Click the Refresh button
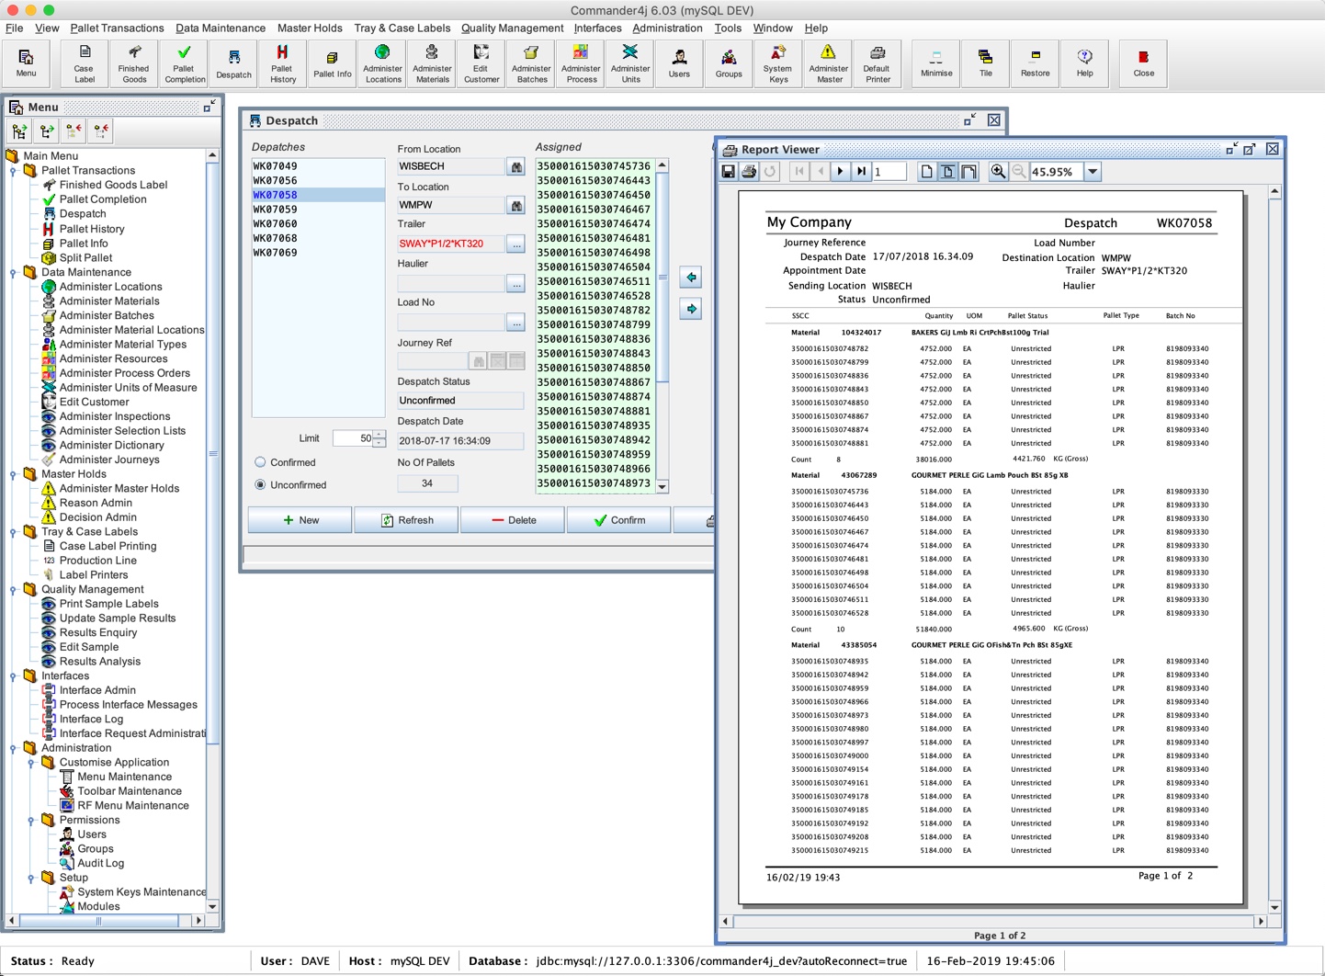The width and height of the screenshot is (1325, 976). click(x=406, y=520)
